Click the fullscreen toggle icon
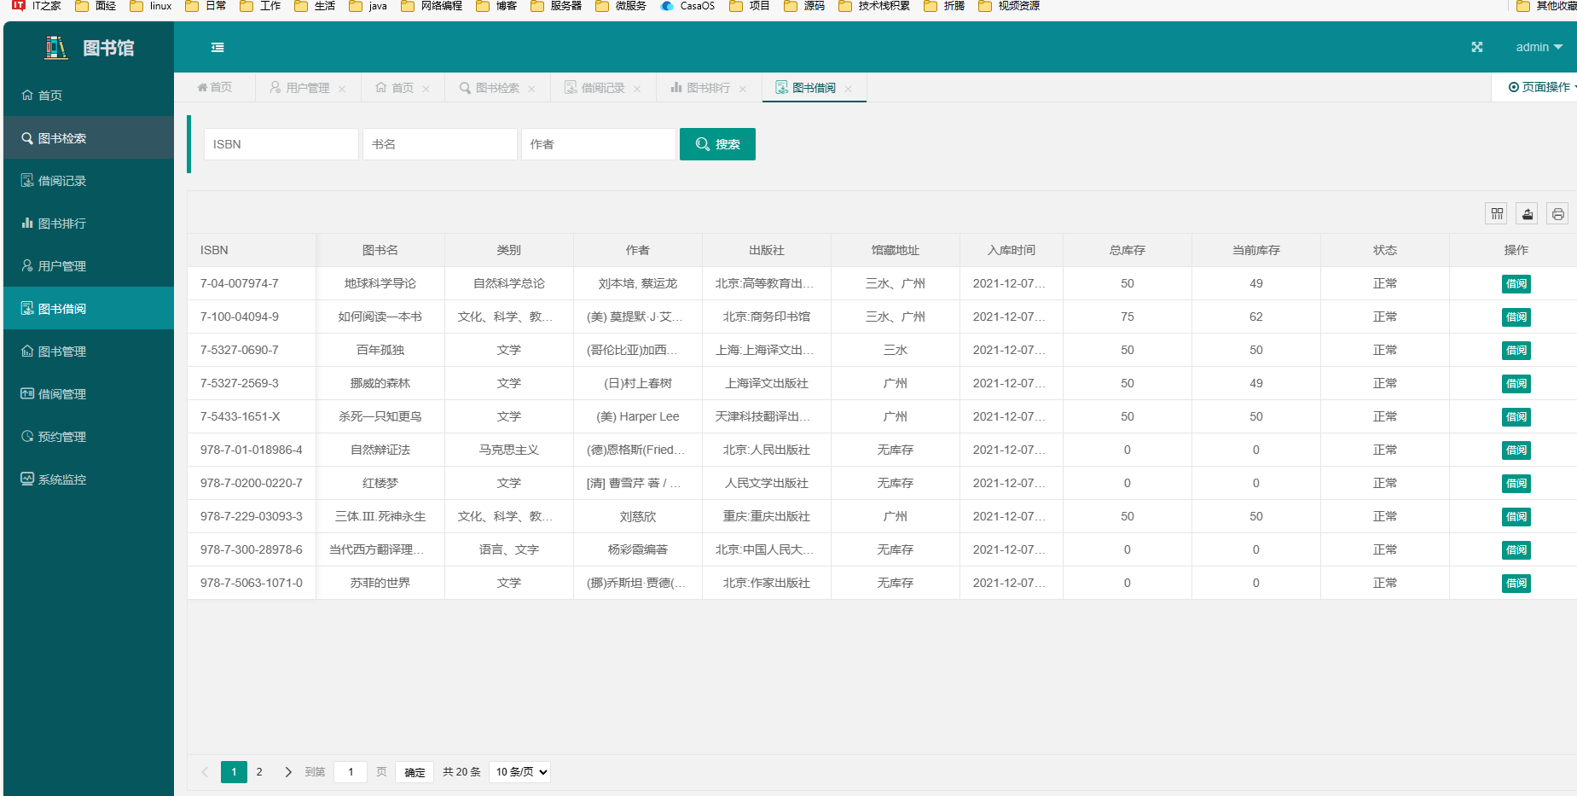Viewport: 1577px width, 796px height. click(1477, 47)
